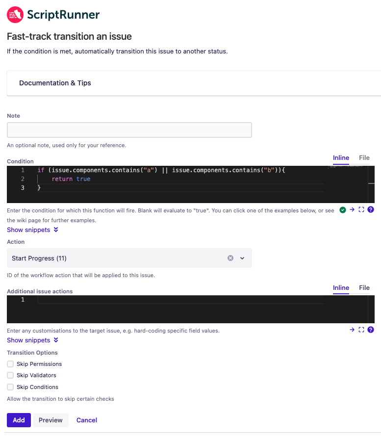
Task: Enable the Skip Permissions checkbox
Action: (10, 363)
